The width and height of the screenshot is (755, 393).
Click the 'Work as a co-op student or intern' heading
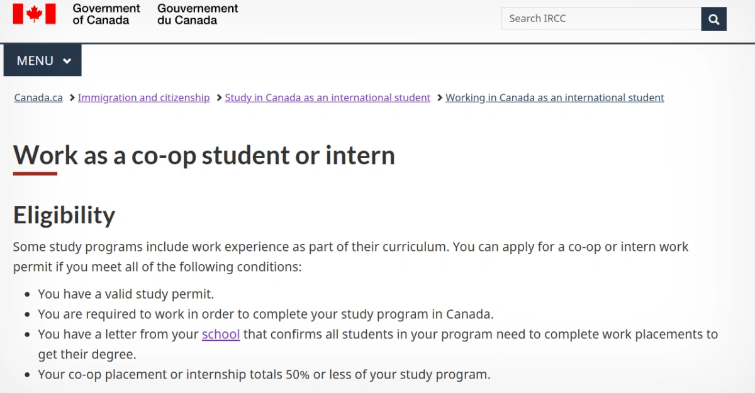[x=204, y=155]
